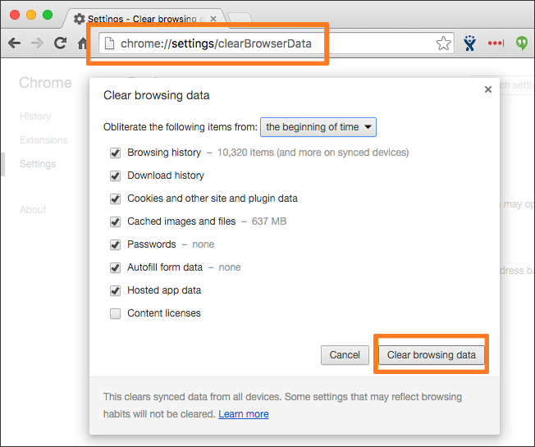Click the forward navigation arrow
535x447 pixels.
pos(37,43)
